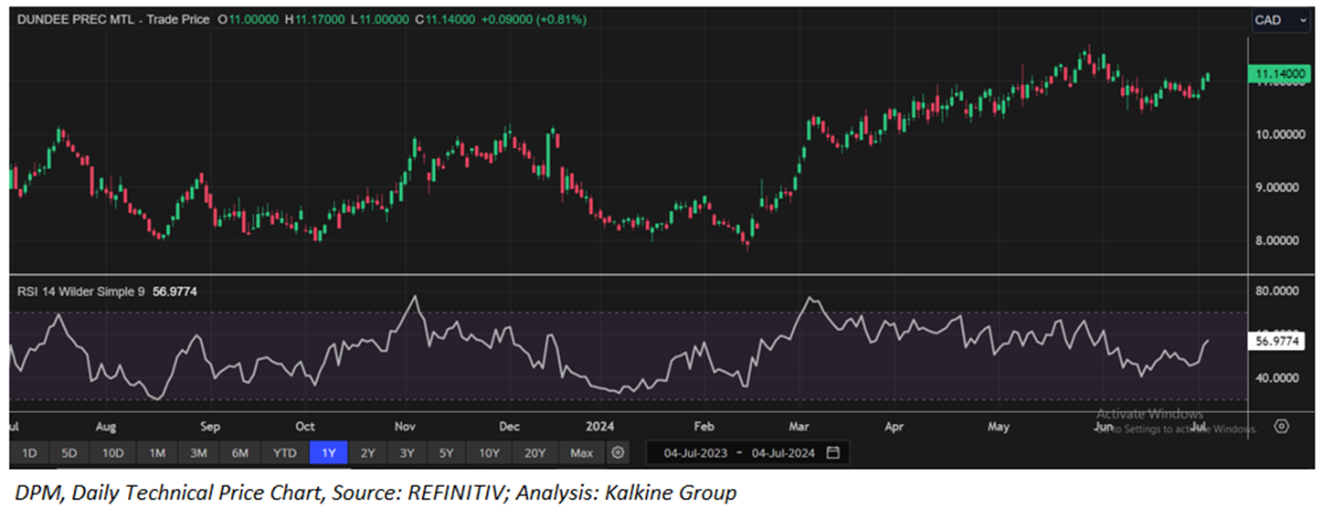Click the May marker on time axis
This screenshot has width=1323, height=509.
[x=999, y=427]
